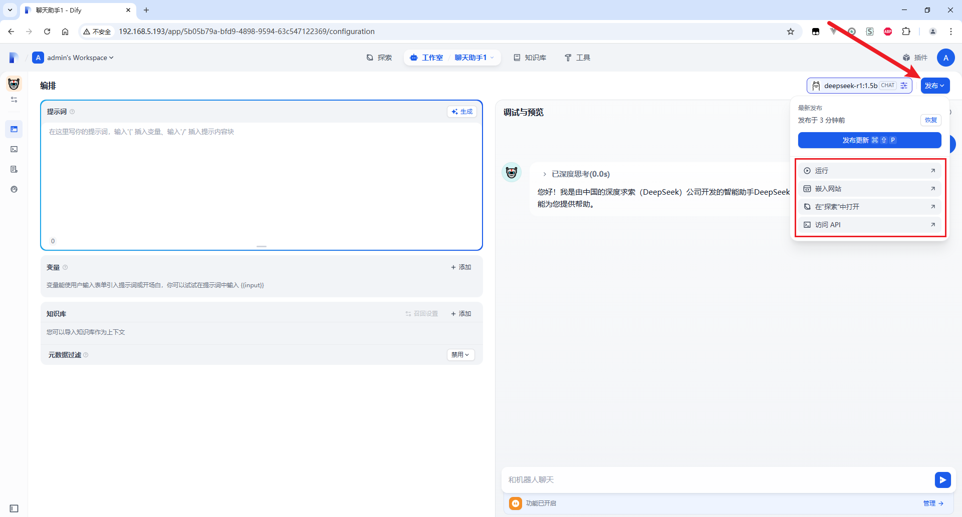This screenshot has width=962, height=517.
Task: Open the Chrome three-dot menu
Action: [x=951, y=32]
